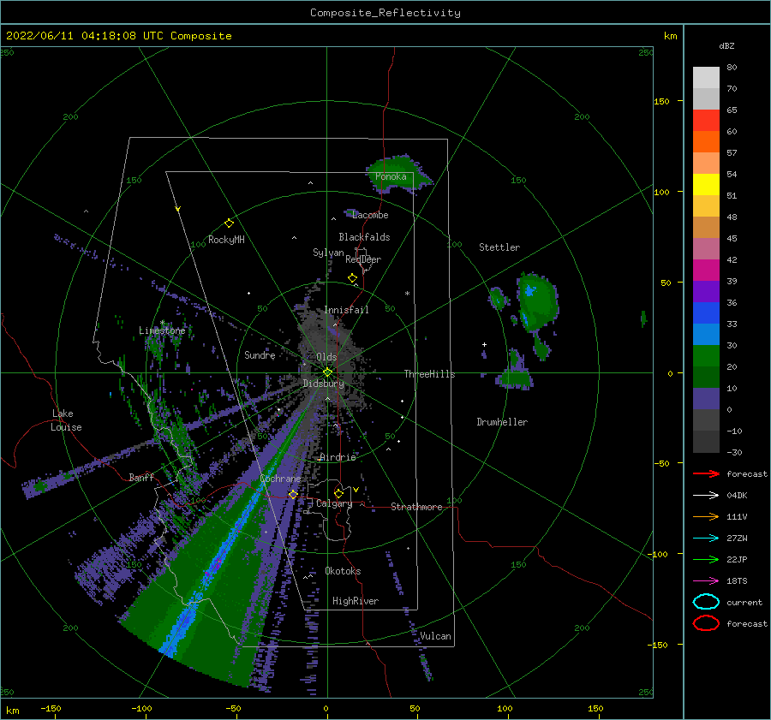
Task: Click the Sylvan town label
Action: pos(328,253)
